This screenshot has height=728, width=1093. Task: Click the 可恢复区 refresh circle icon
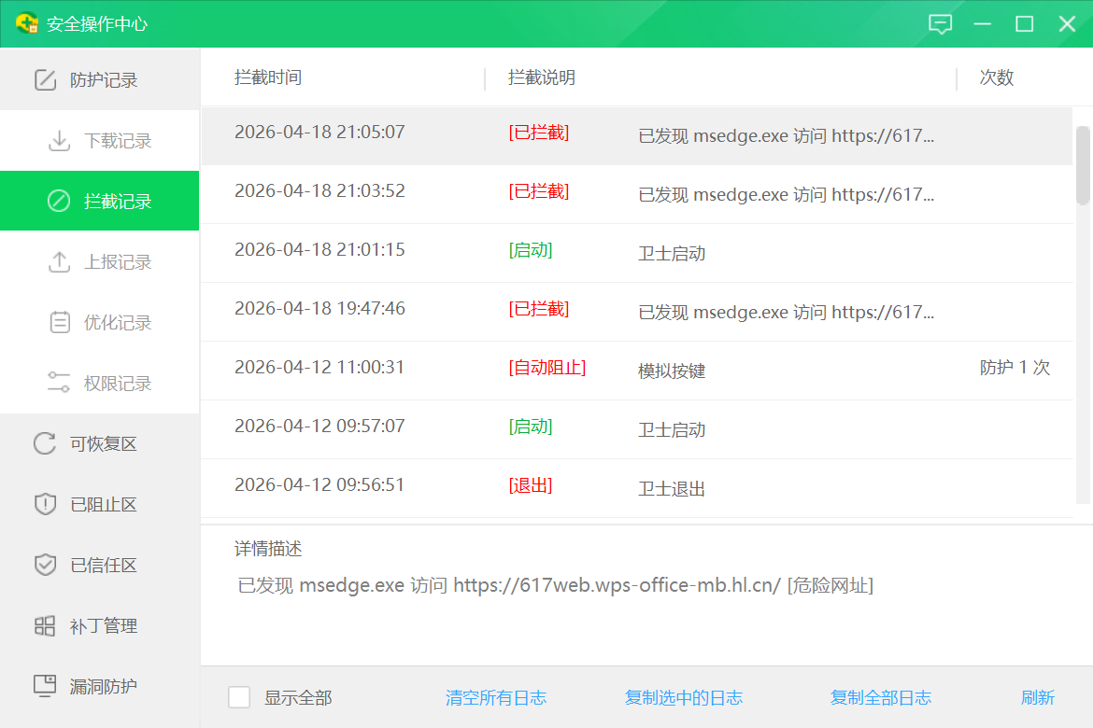coord(45,443)
